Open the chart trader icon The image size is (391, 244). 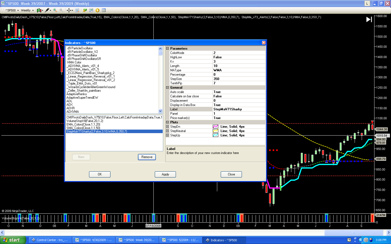click(x=85, y=10)
